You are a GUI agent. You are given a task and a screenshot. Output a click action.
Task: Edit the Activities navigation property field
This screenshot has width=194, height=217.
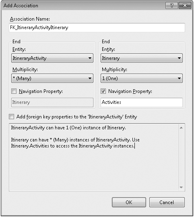[142, 102]
